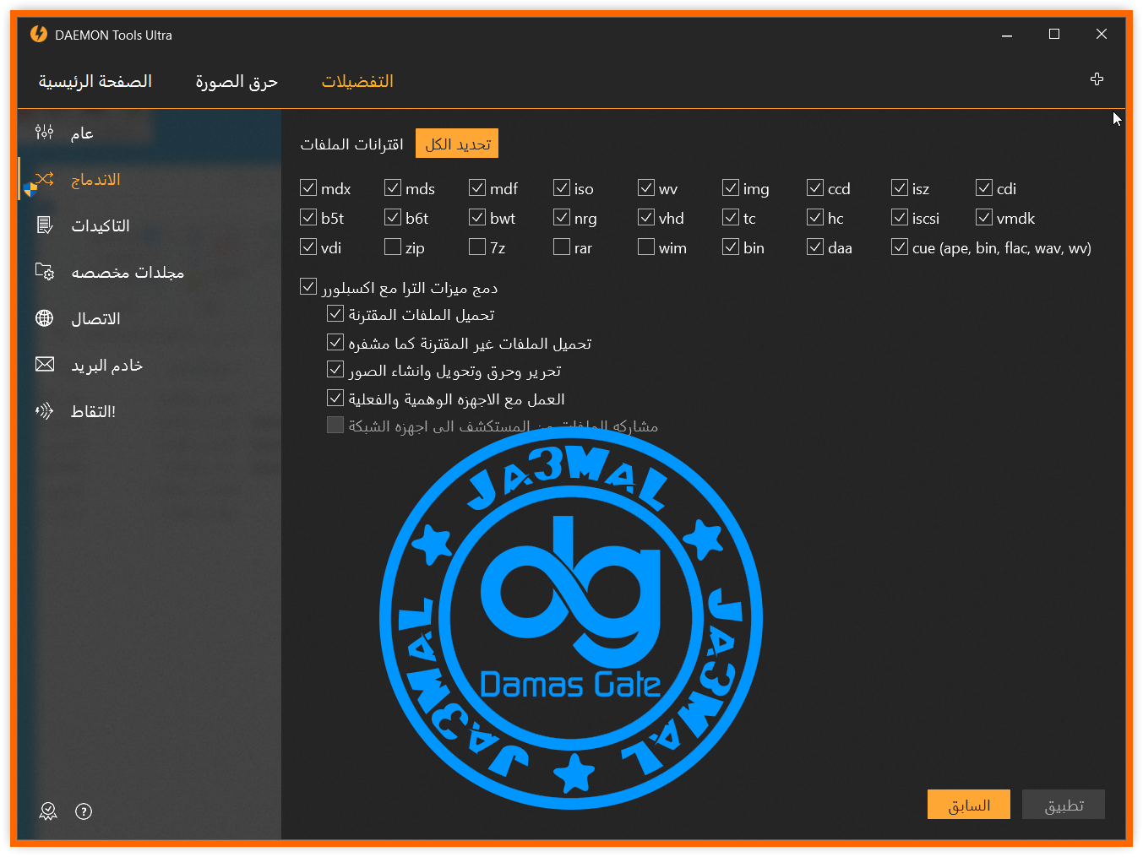Click the اقترانات الملفات heading text
This screenshot has width=1143, height=857.
click(x=352, y=144)
